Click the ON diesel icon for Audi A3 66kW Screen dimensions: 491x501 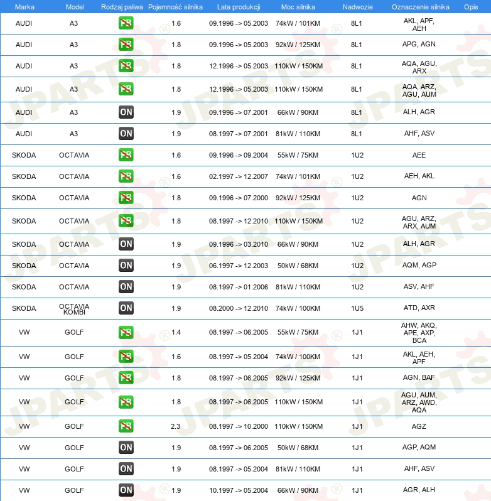tap(126, 112)
